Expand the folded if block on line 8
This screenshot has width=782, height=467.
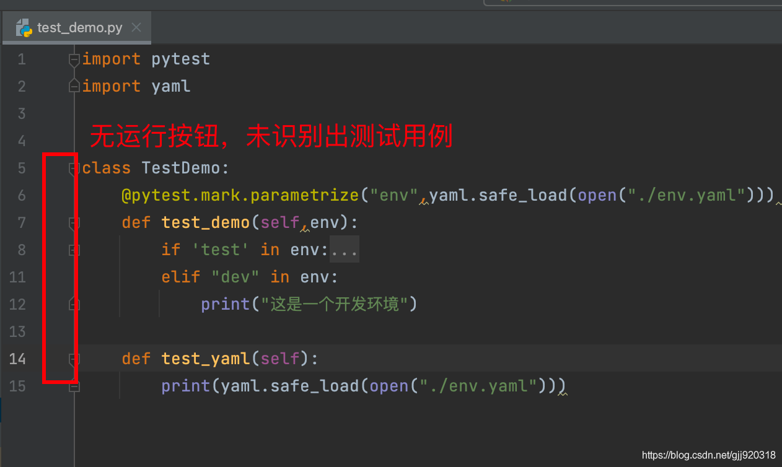[74, 250]
